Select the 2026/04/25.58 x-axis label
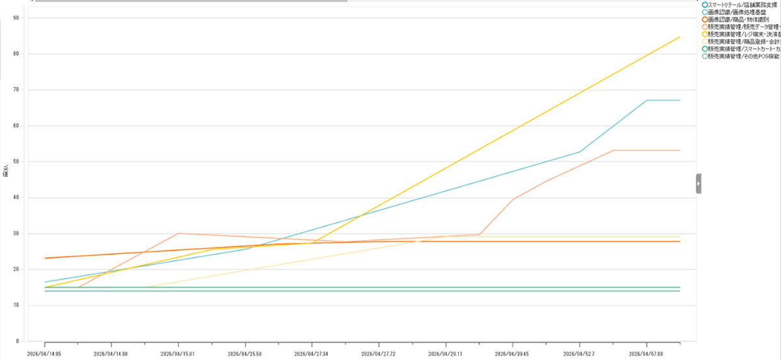This screenshot has height=360, width=781. pyautogui.click(x=245, y=353)
